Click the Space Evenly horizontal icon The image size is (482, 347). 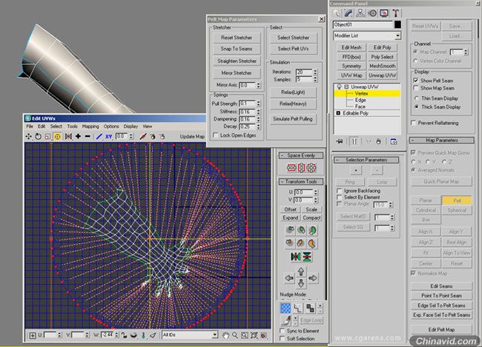(x=291, y=168)
